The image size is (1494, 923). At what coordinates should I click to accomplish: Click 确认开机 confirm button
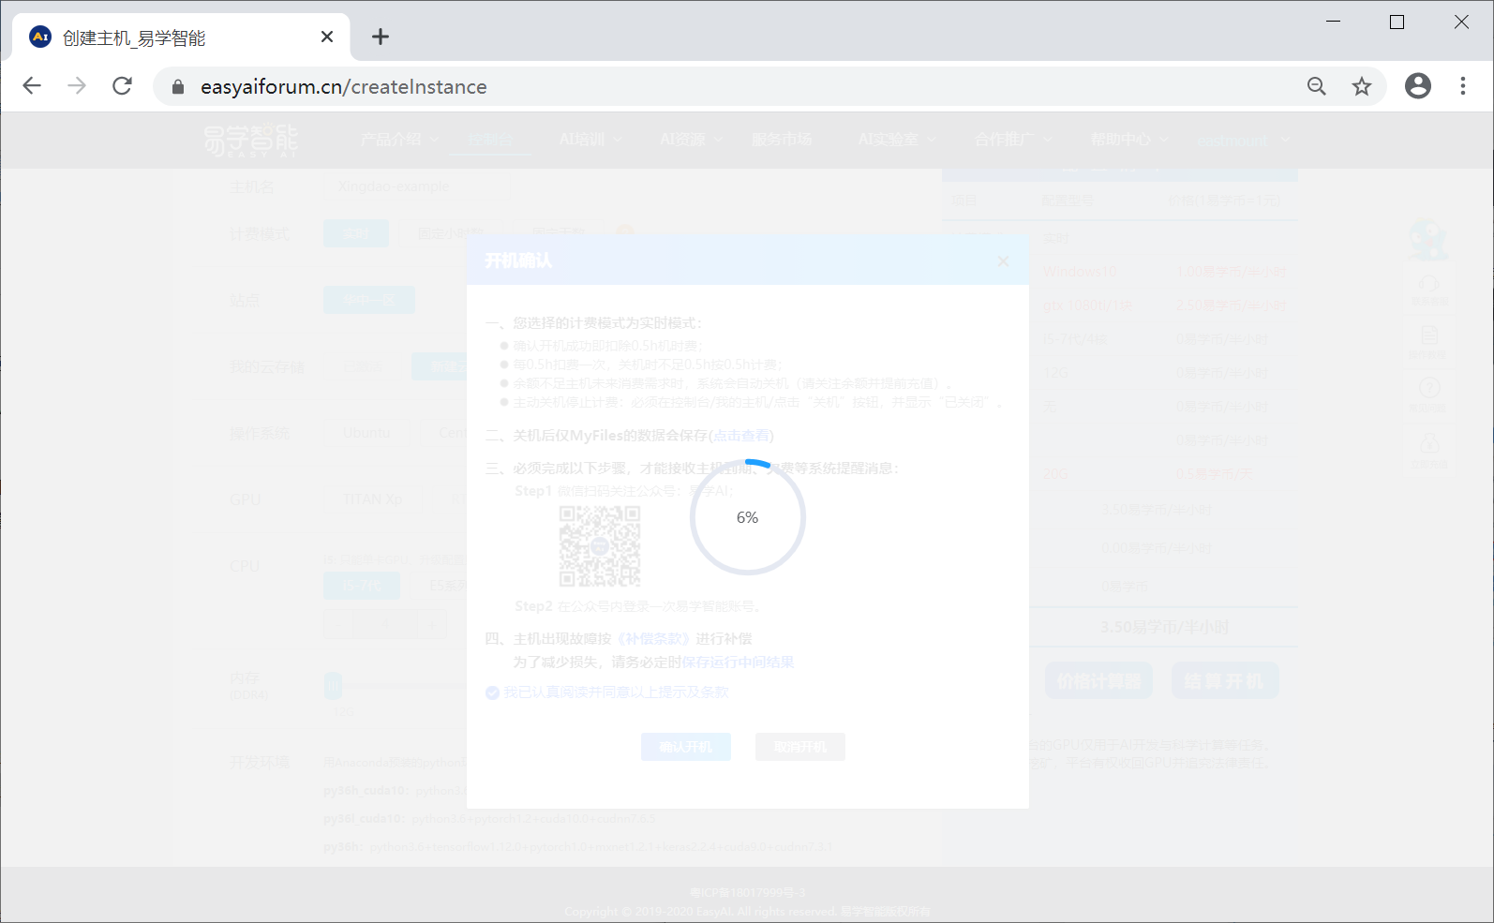click(x=686, y=747)
